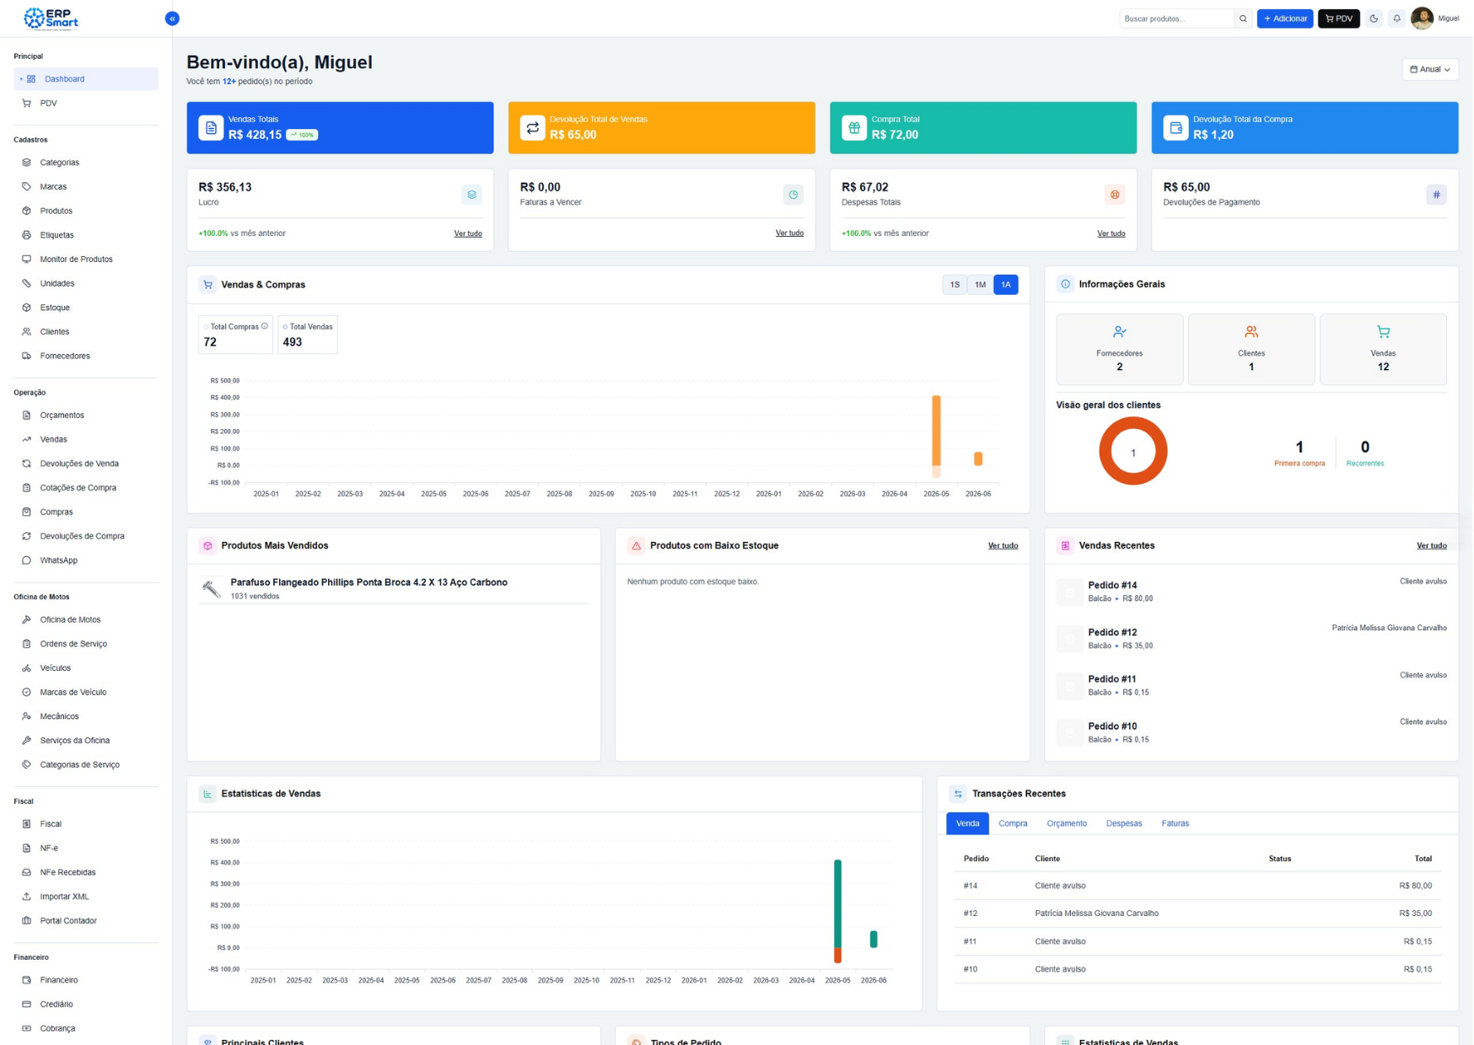Click the Estatísticas de Vendas chart icon
The width and height of the screenshot is (1474, 1045).
(x=207, y=794)
